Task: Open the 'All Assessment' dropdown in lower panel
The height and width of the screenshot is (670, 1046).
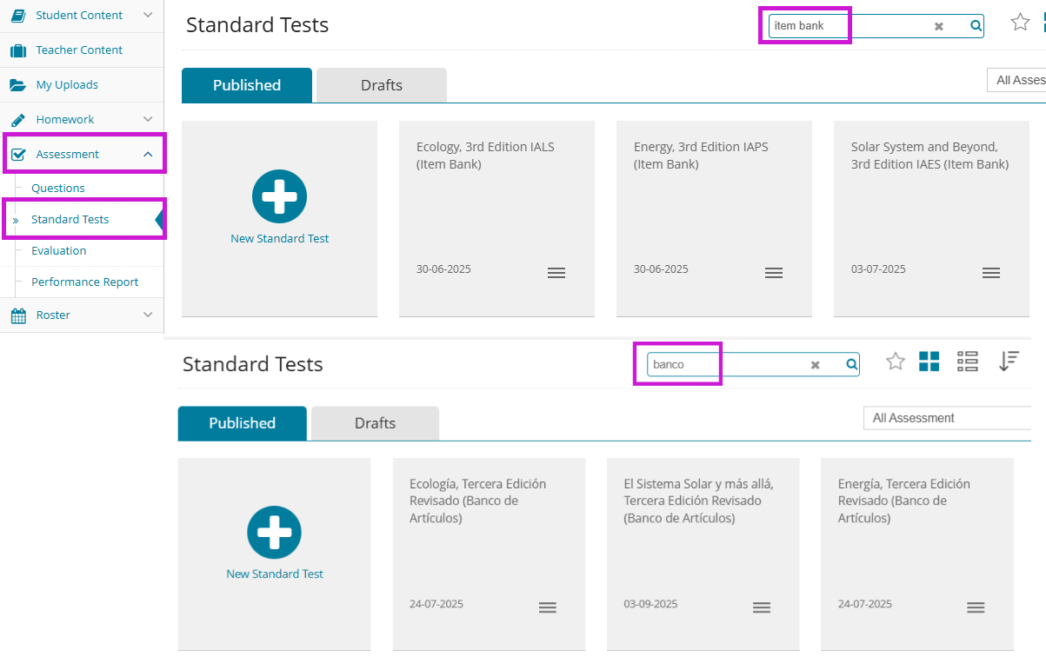Action: coord(948,418)
